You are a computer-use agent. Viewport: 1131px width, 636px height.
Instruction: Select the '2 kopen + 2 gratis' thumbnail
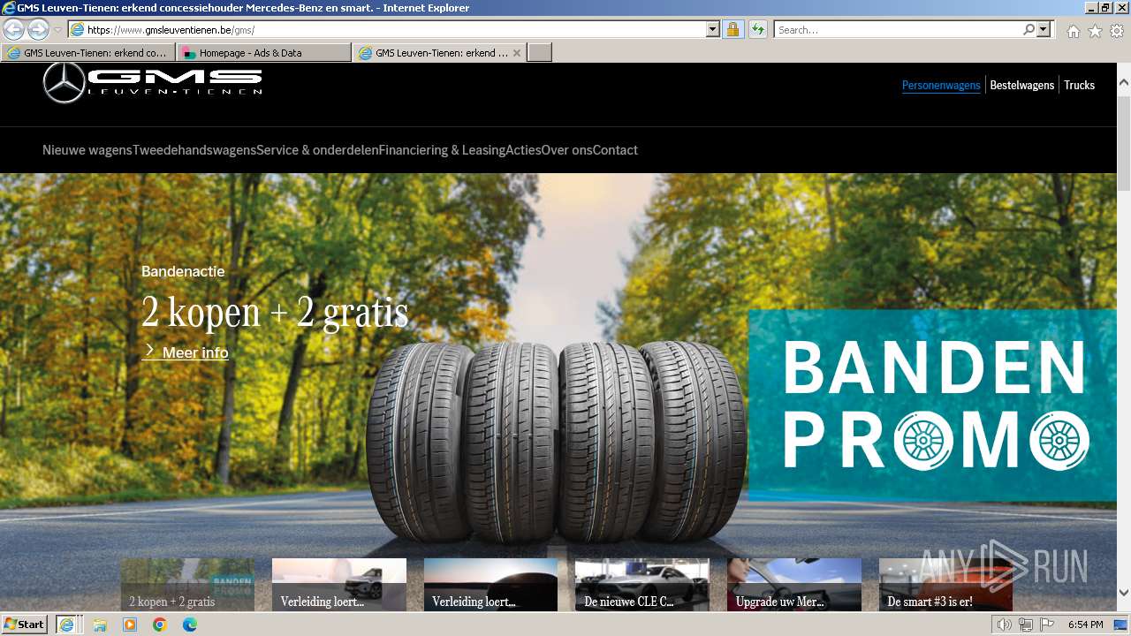[x=187, y=585]
